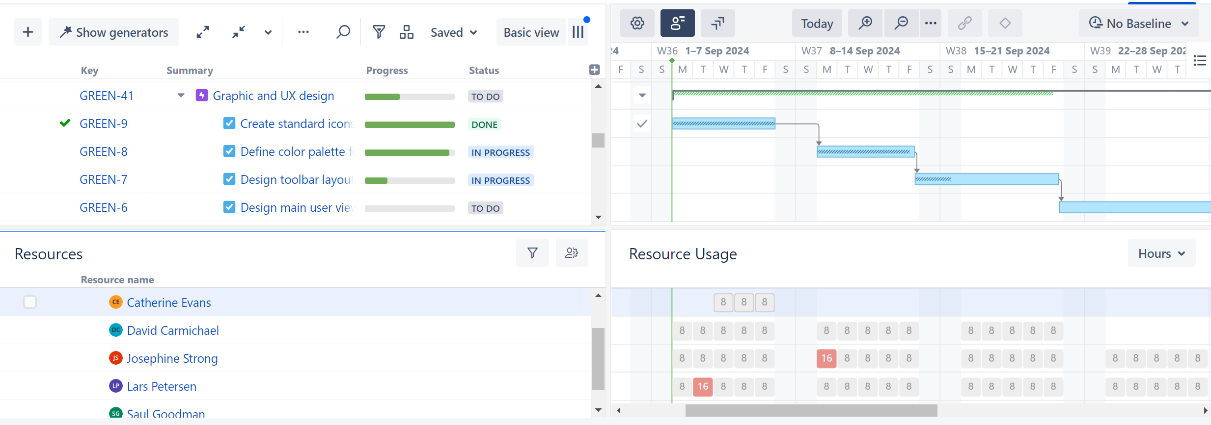Open Gantt settings gear icon

637,23
